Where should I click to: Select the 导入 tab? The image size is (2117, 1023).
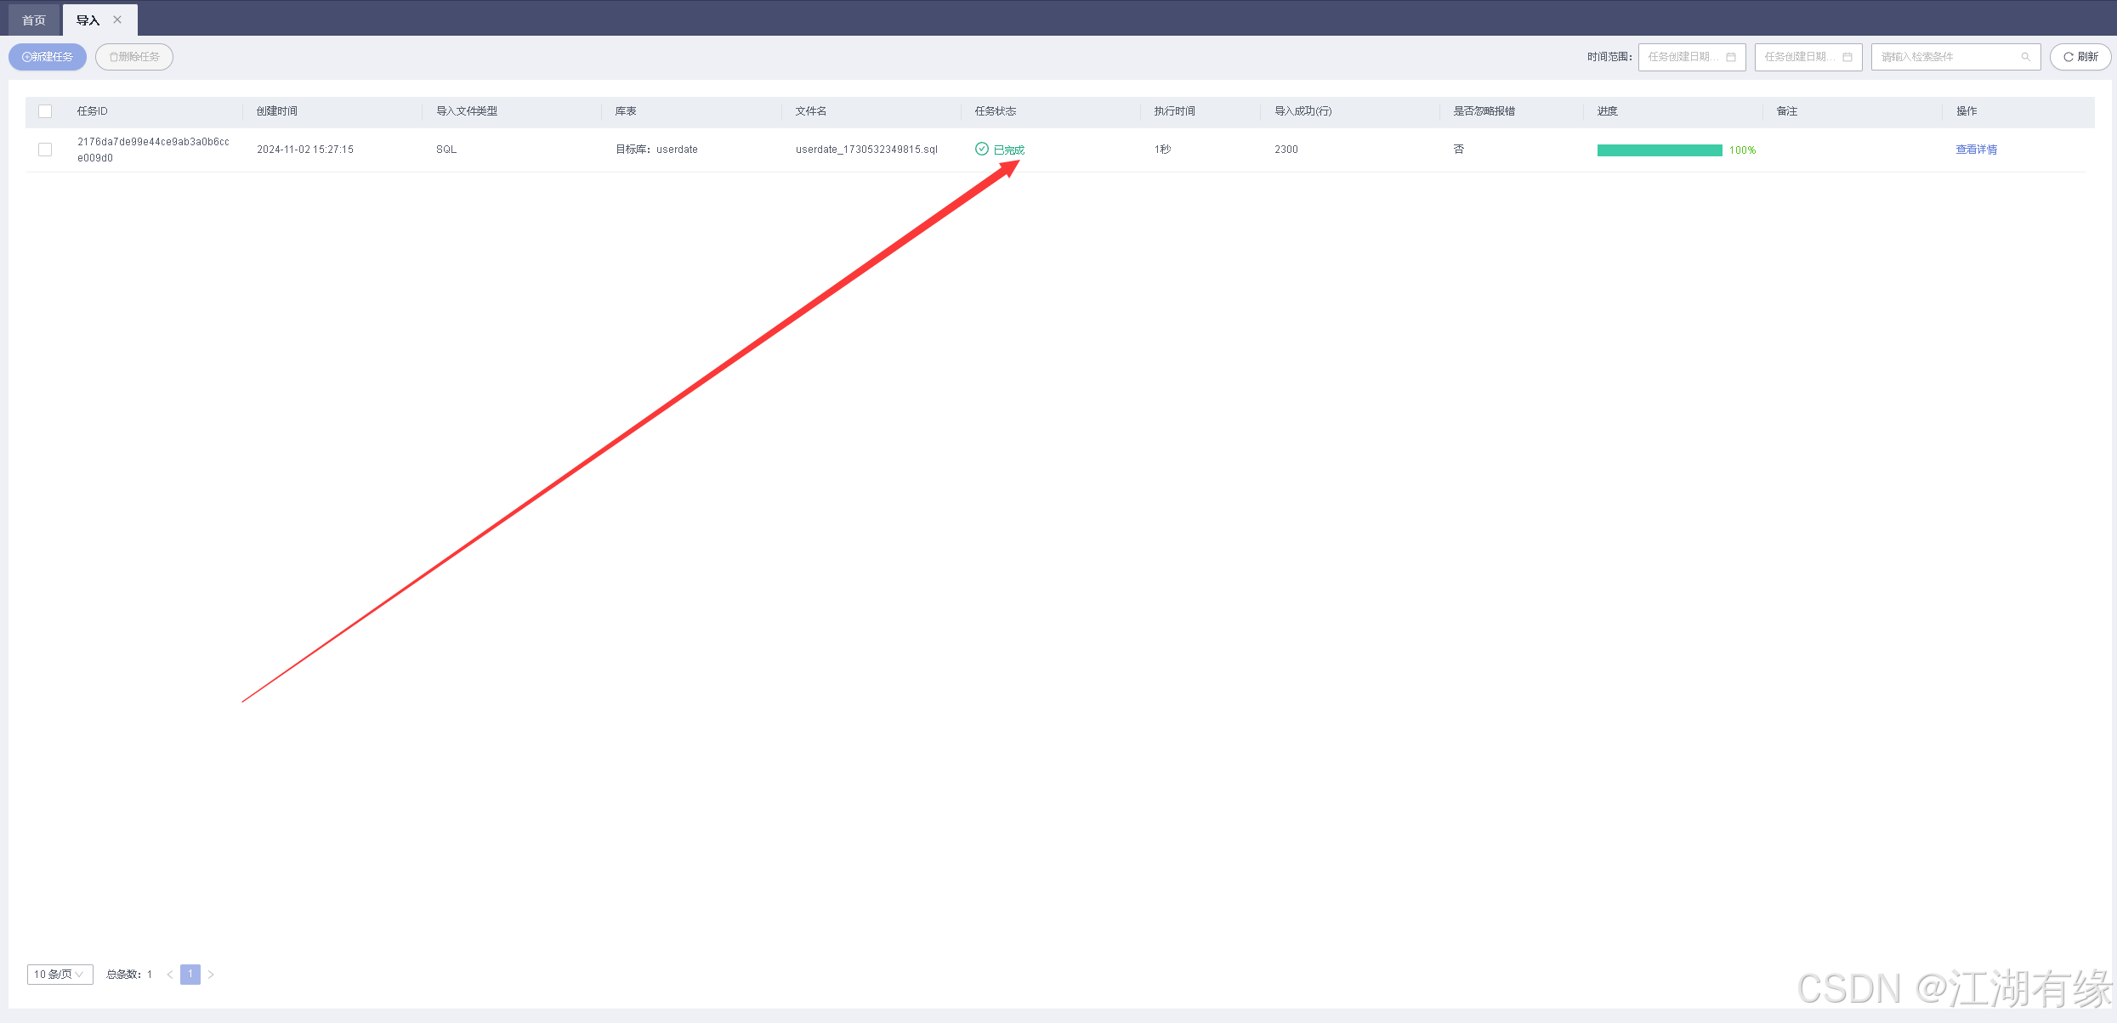coord(88,20)
